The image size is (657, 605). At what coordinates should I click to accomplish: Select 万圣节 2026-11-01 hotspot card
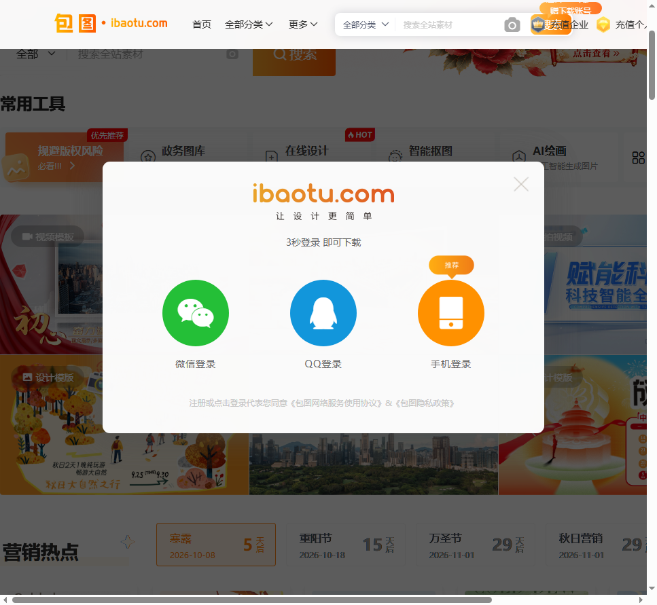[x=476, y=545]
